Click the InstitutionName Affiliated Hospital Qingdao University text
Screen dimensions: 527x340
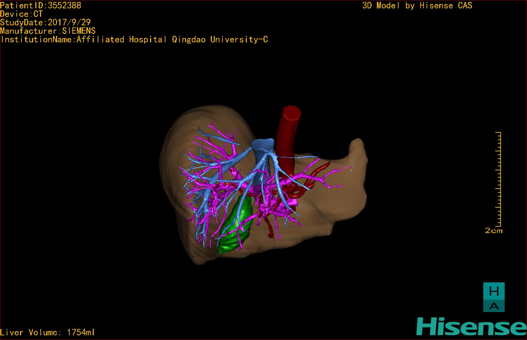coord(134,40)
